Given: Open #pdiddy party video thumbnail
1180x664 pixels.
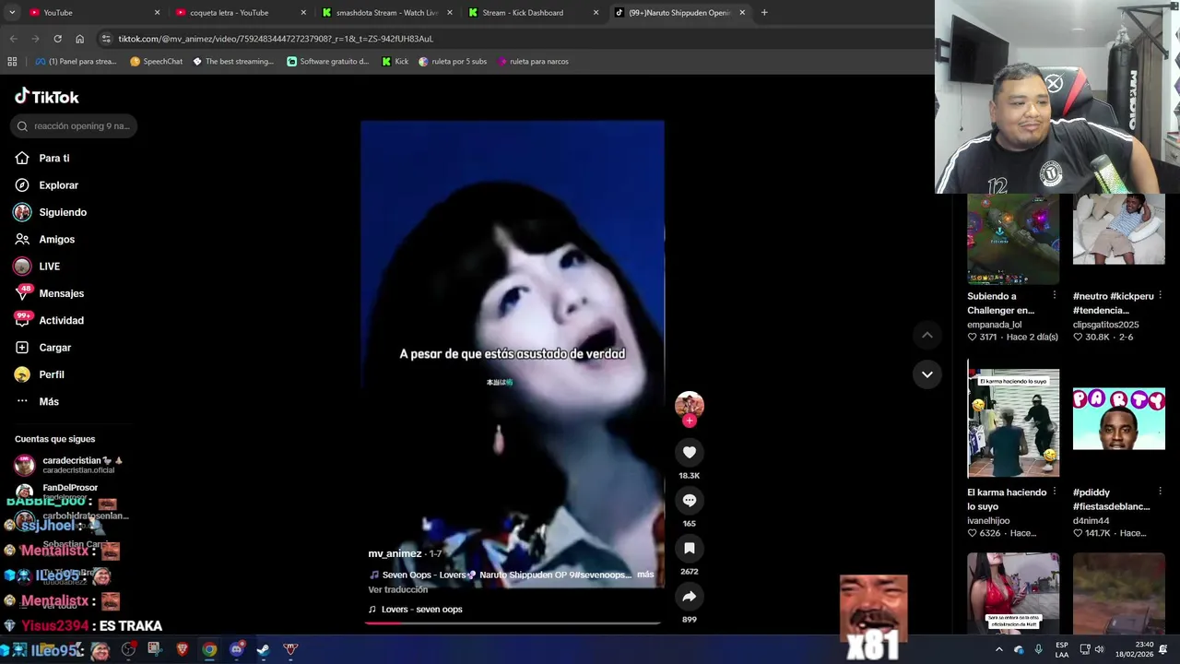Looking at the screenshot, I should (x=1118, y=419).
